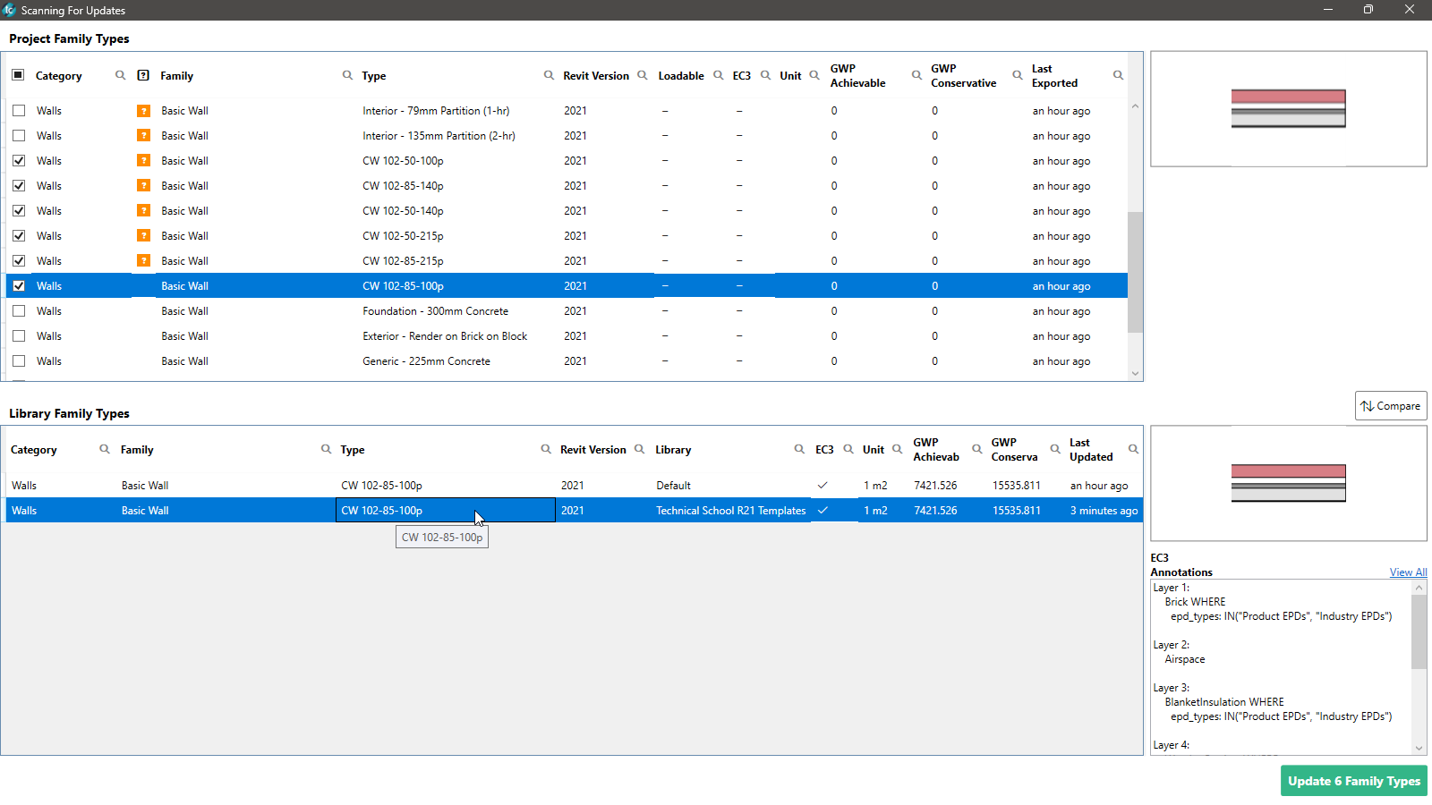Viewport: 1432px width, 805px height.
Task: Click the search icon beside Library column header
Action: (x=799, y=449)
